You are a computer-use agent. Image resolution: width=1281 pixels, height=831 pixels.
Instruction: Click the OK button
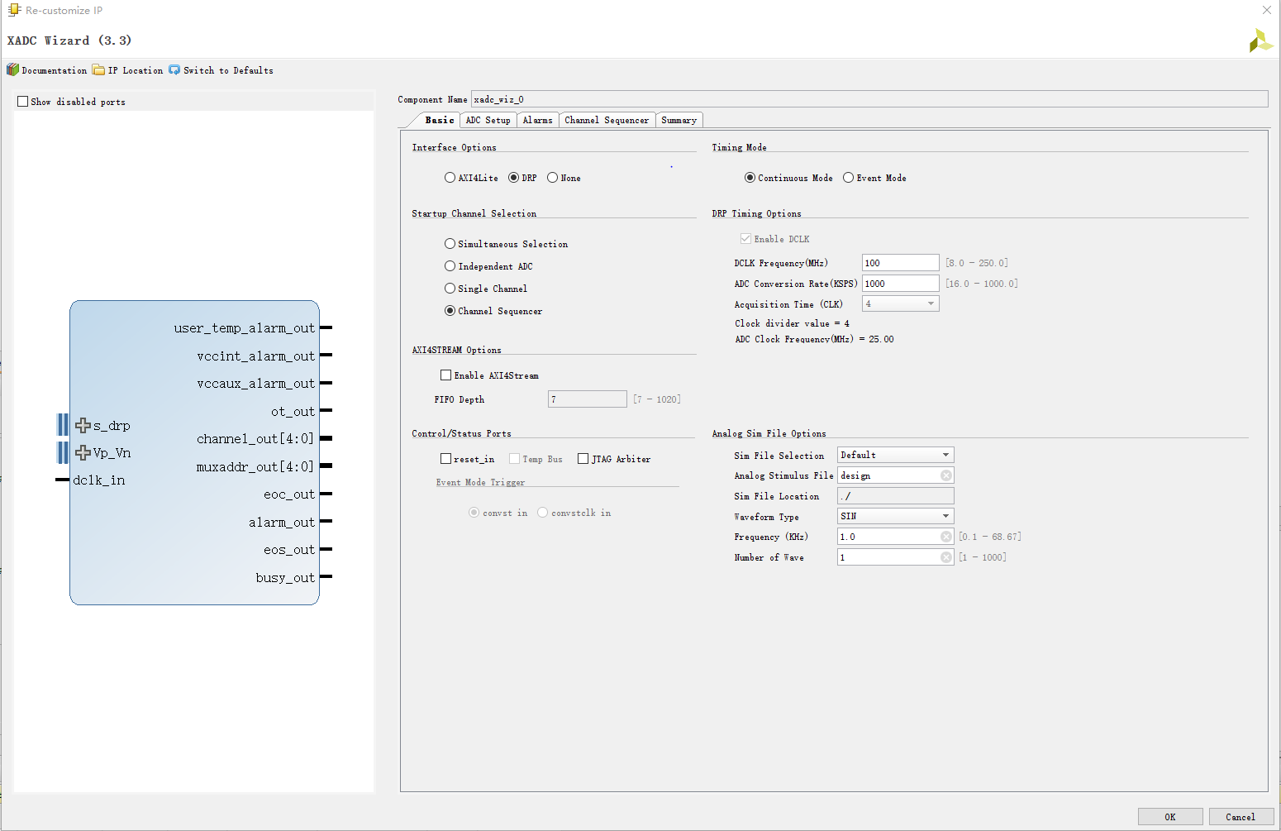tap(1170, 817)
